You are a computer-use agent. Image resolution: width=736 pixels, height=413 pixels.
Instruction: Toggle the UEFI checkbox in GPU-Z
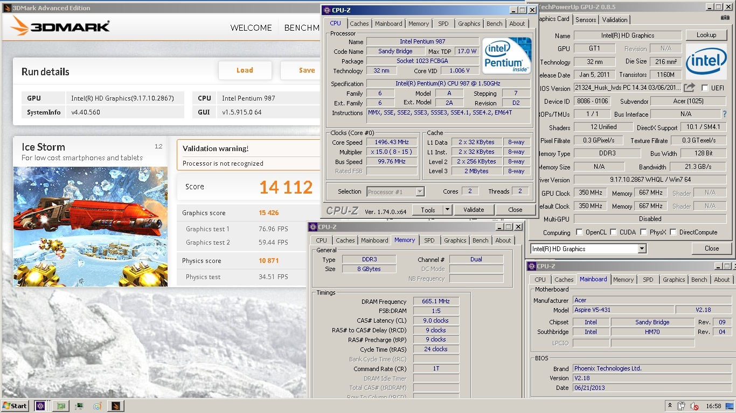coord(705,88)
